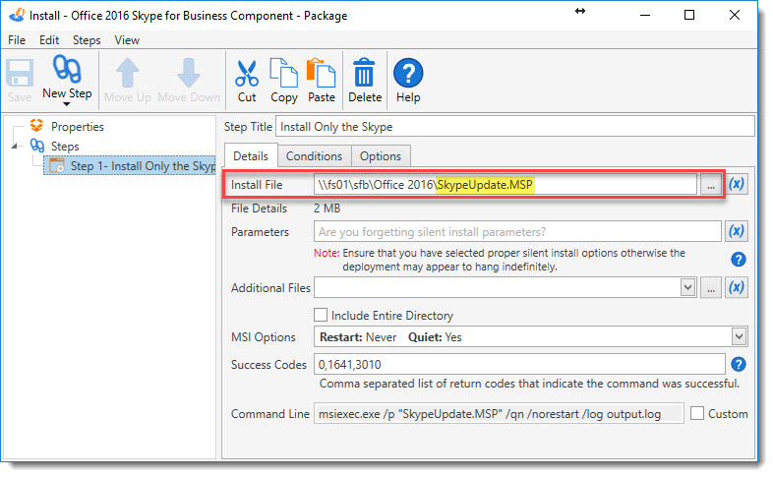The height and width of the screenshot is (477, 773).
Task: Click the PDQ Deploy app icon in title bar
Action: (17, 15)
